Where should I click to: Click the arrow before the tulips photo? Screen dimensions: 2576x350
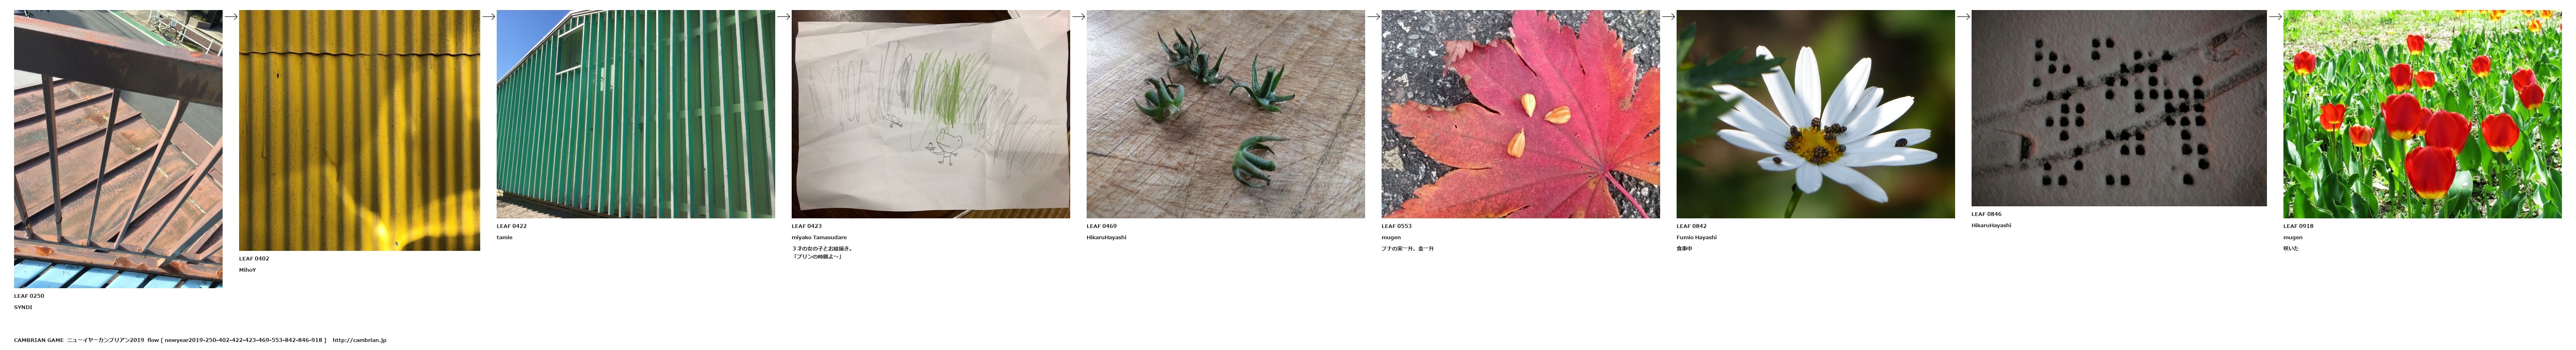(x=2276, y=16)
